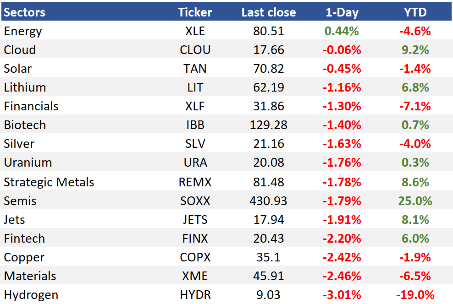Viewport: 453px width, 304px height.
Task: Click the JETS ticker cell
Action: pyautogui.click(x=195, y=219)
